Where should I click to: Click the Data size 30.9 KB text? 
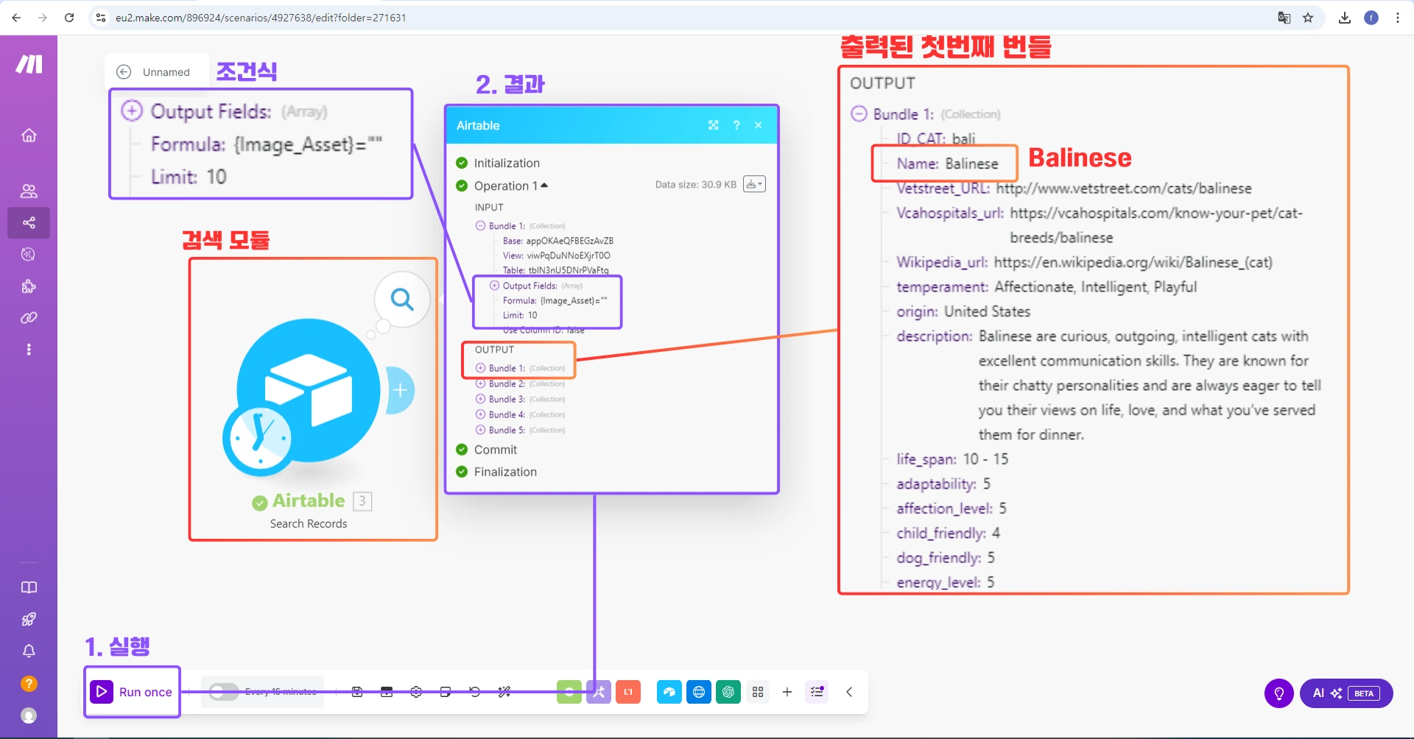point(696,185)
